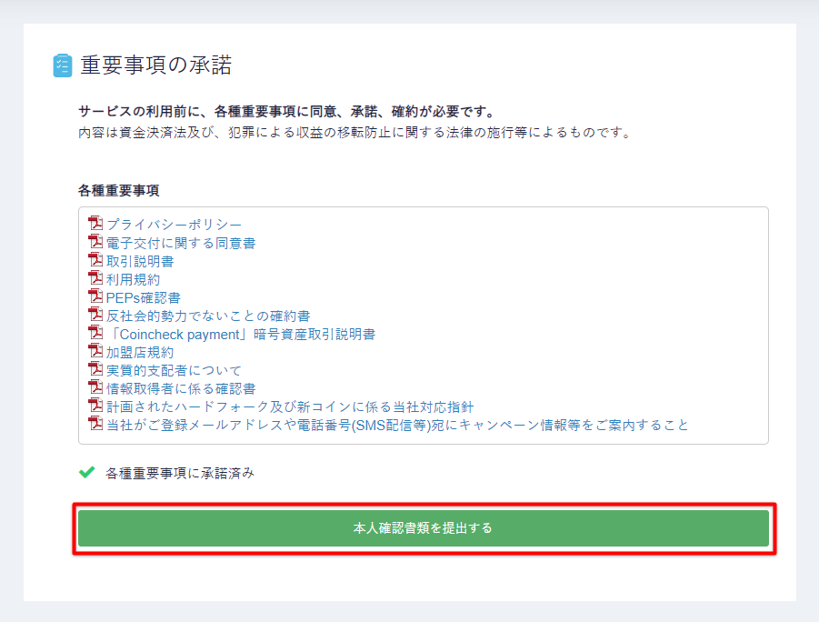Click PDF icon beside 利用規約
This screenshot has height=622, width=819.
coord(95,278)
